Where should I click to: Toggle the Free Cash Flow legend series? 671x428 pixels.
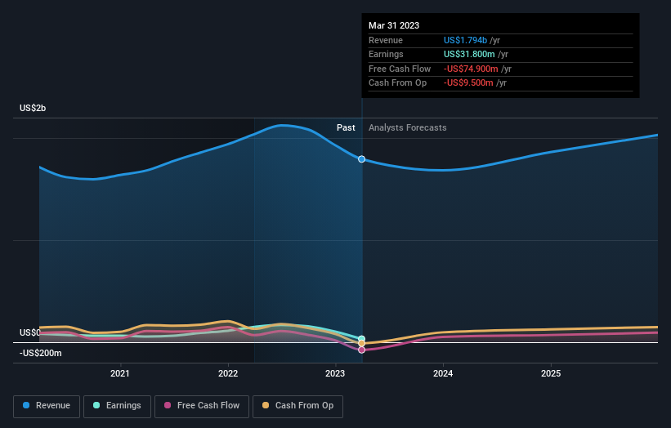(x=202, y=406)
